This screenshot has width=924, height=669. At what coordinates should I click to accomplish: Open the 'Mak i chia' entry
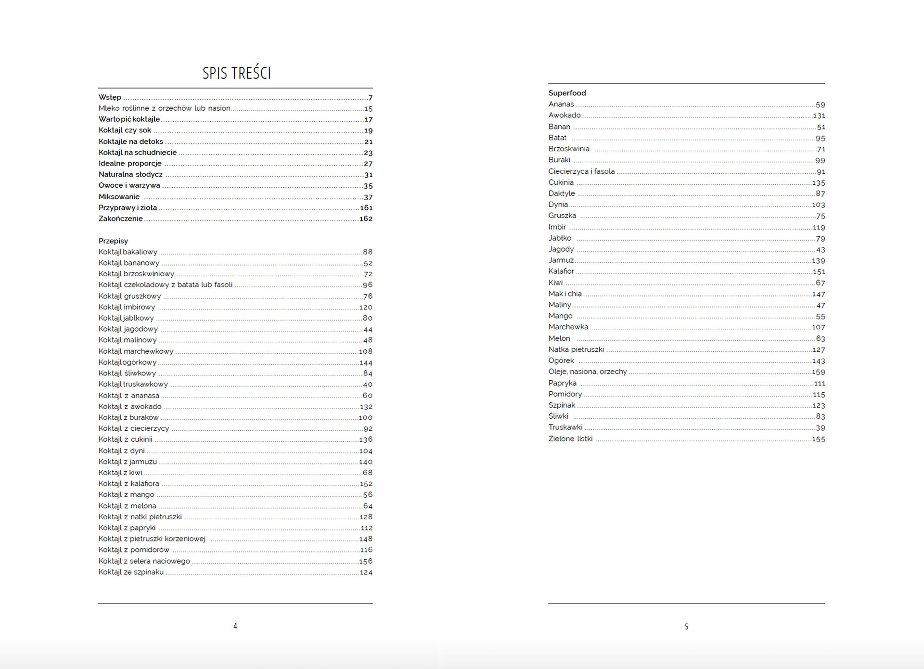(x=565, y=294)
